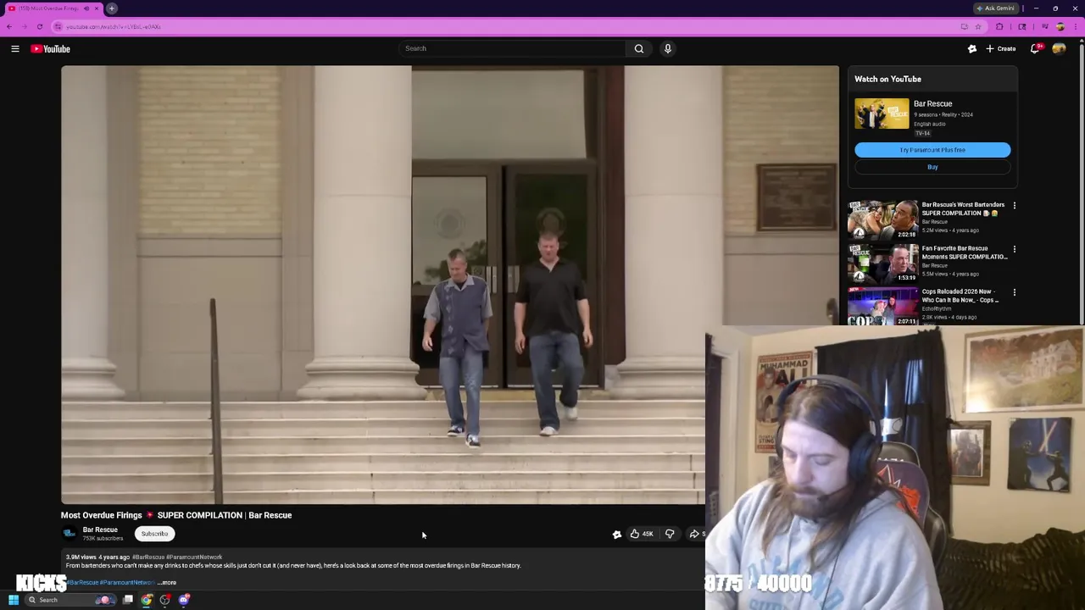Open the Bar Rescue channel avatar
Viewport: 1085px width, 610px height.
(x=70, y=534)
